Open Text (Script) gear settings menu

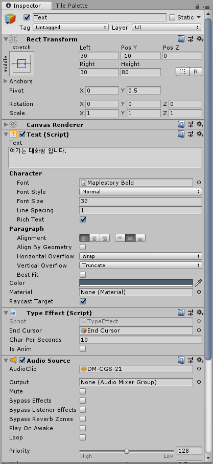[200, 135]
